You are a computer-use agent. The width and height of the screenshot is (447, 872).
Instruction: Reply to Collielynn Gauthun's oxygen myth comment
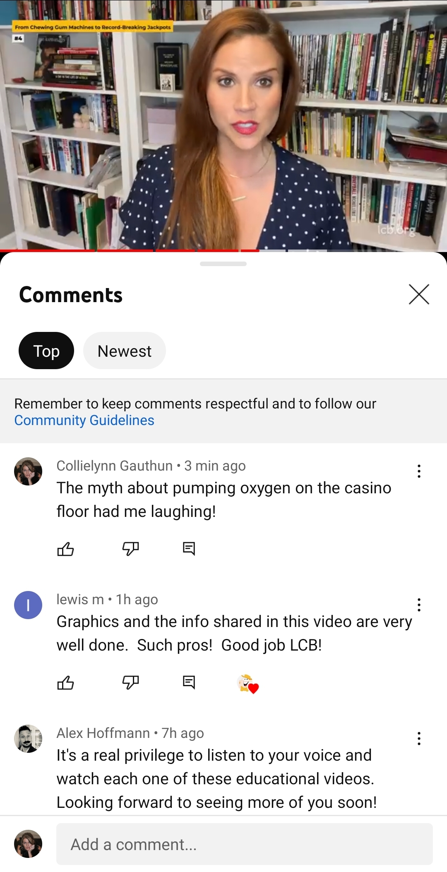(x=189, y=549)
